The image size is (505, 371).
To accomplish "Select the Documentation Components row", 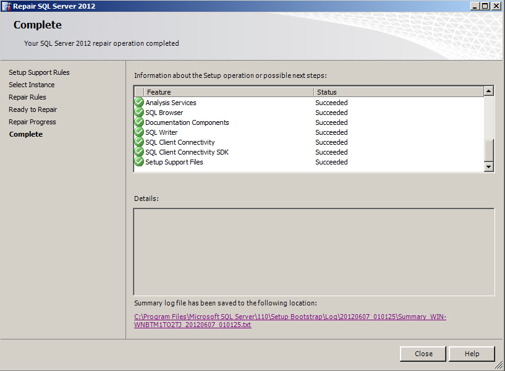I will 309,122.
